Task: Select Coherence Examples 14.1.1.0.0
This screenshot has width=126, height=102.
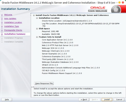Action: click(56, 57)
